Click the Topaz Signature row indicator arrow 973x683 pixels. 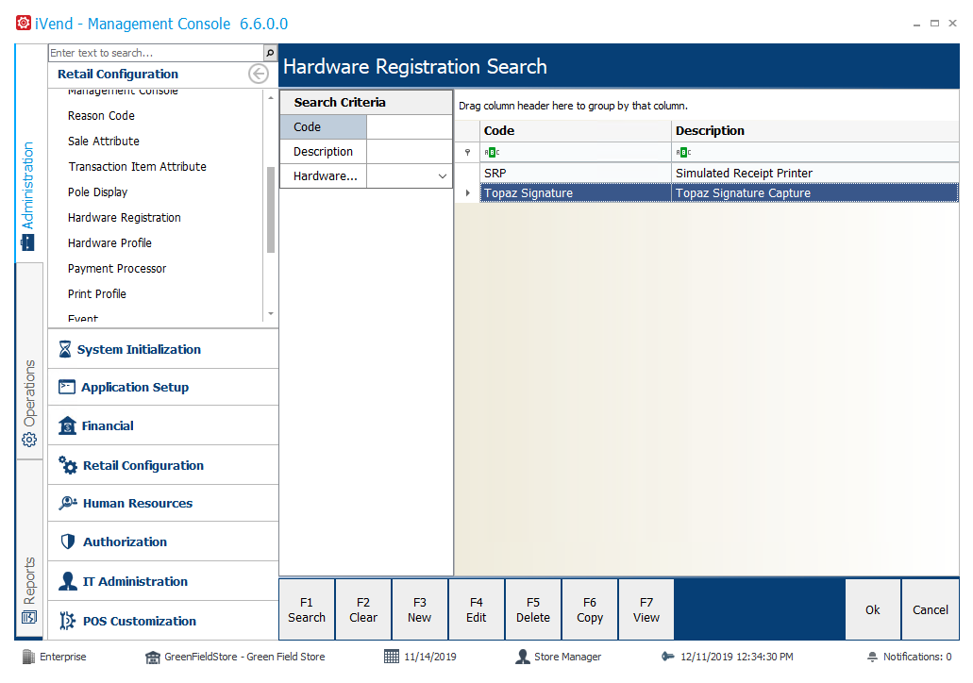[x=467, y=193]
